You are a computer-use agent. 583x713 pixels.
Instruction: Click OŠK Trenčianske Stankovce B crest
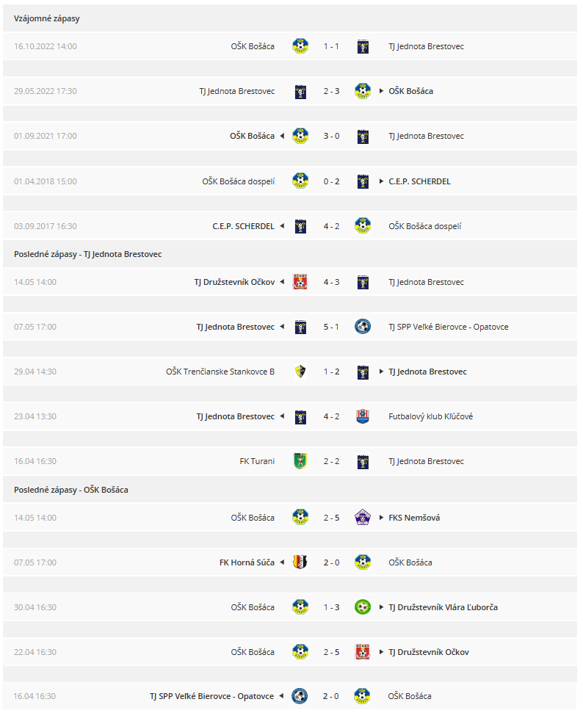300,372
